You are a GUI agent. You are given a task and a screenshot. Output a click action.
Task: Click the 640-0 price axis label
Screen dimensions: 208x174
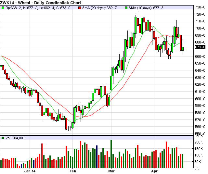tap(200, 70)
